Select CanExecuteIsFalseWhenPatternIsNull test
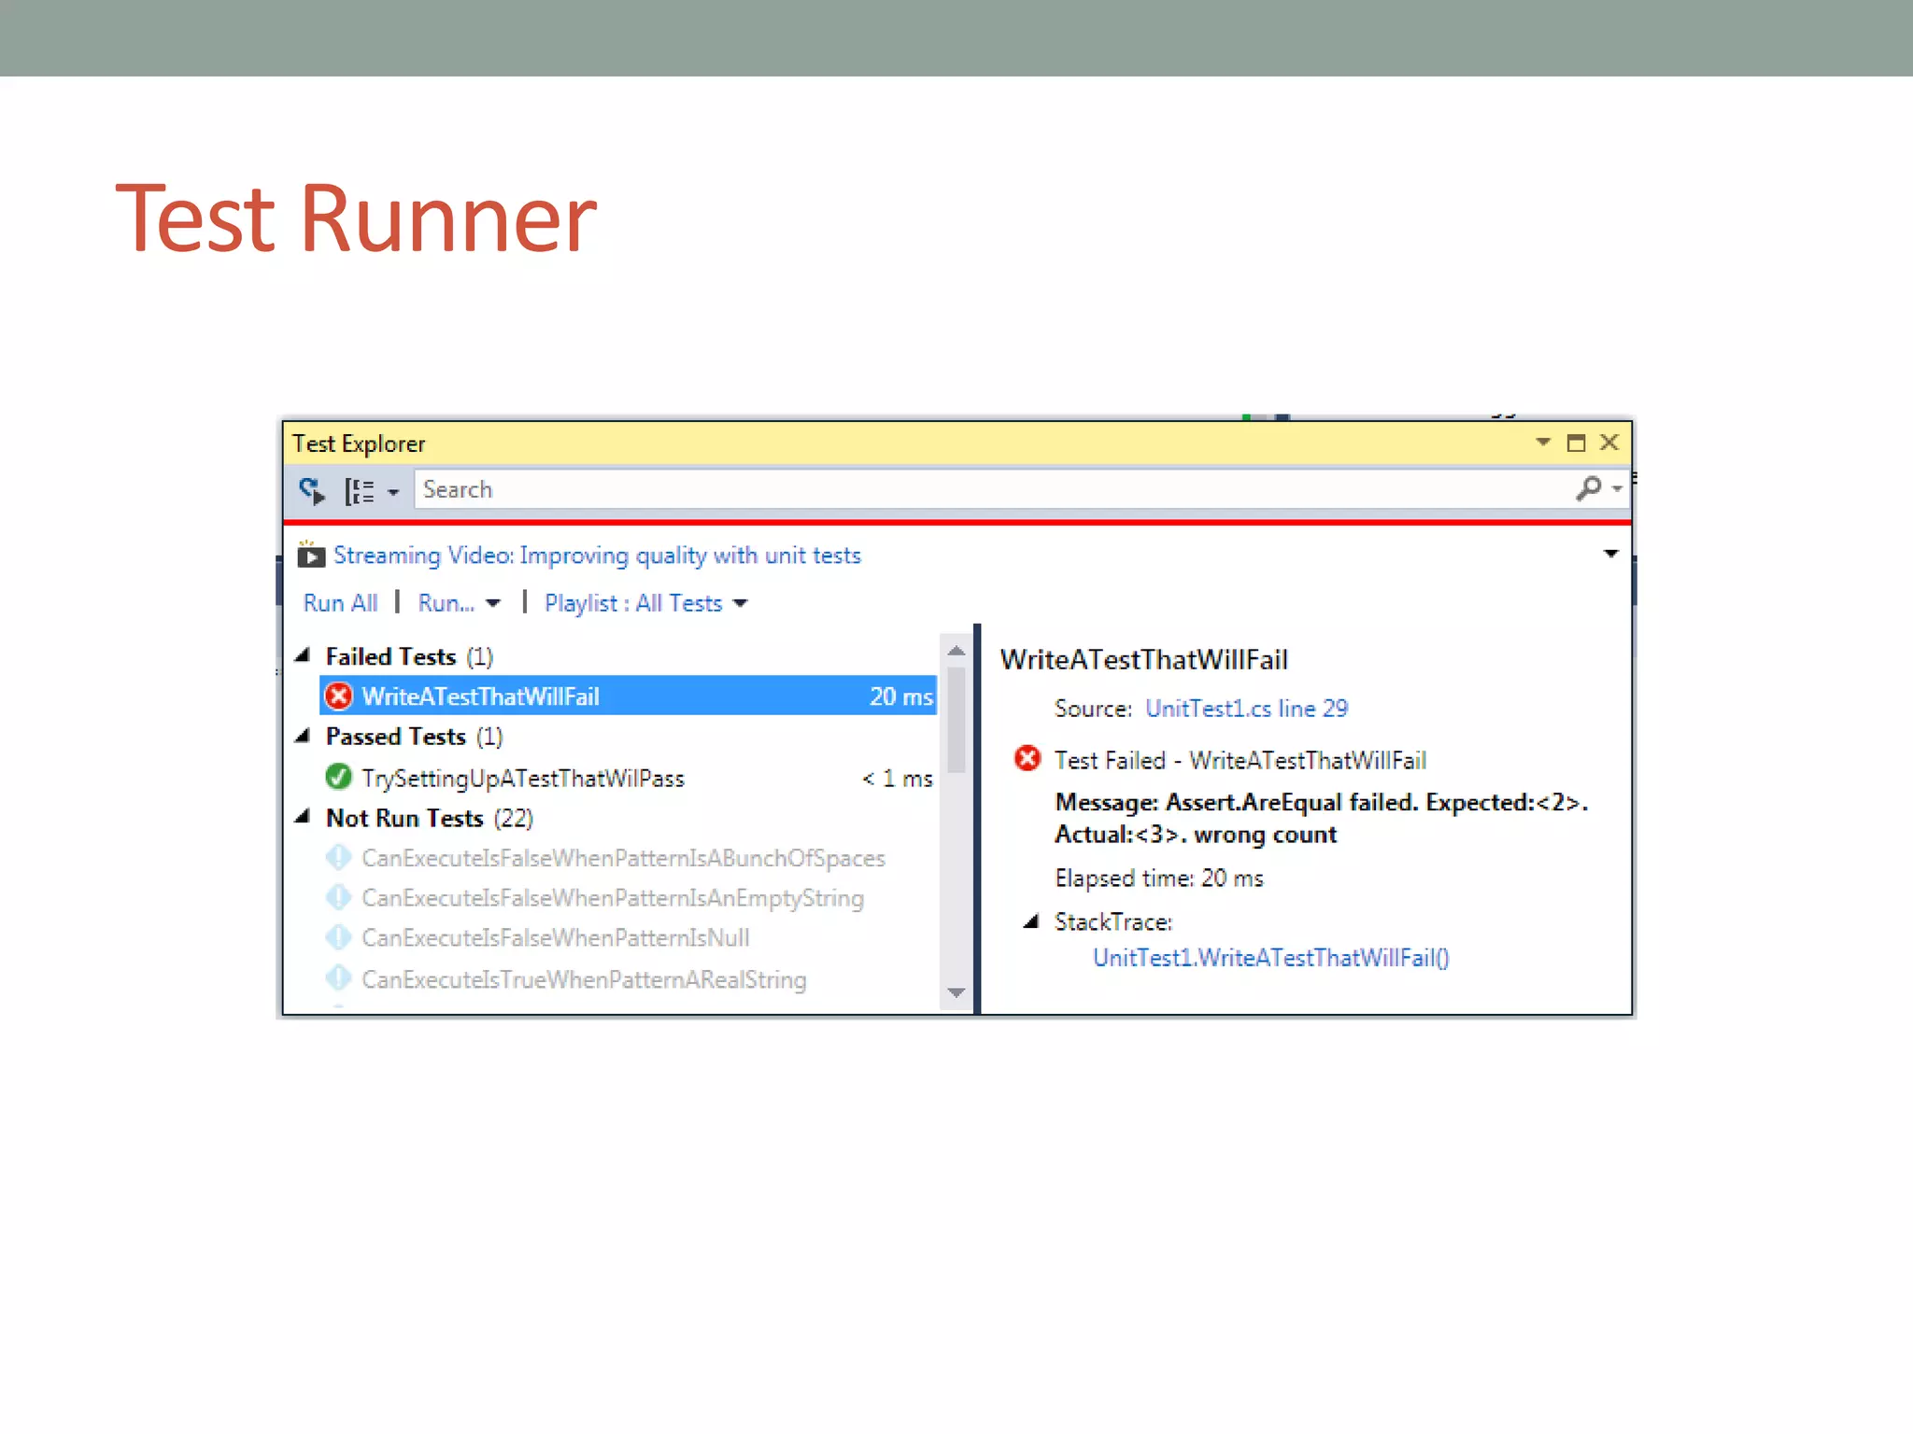Screen dimensions: 1913x1434 (556, 937)
